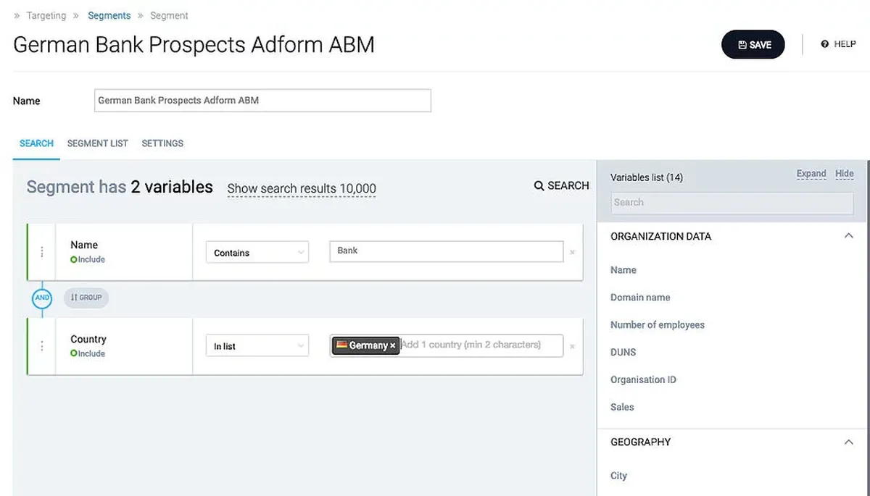Save the segment
This screenshot has width=870, height=496.
[753, 45]
